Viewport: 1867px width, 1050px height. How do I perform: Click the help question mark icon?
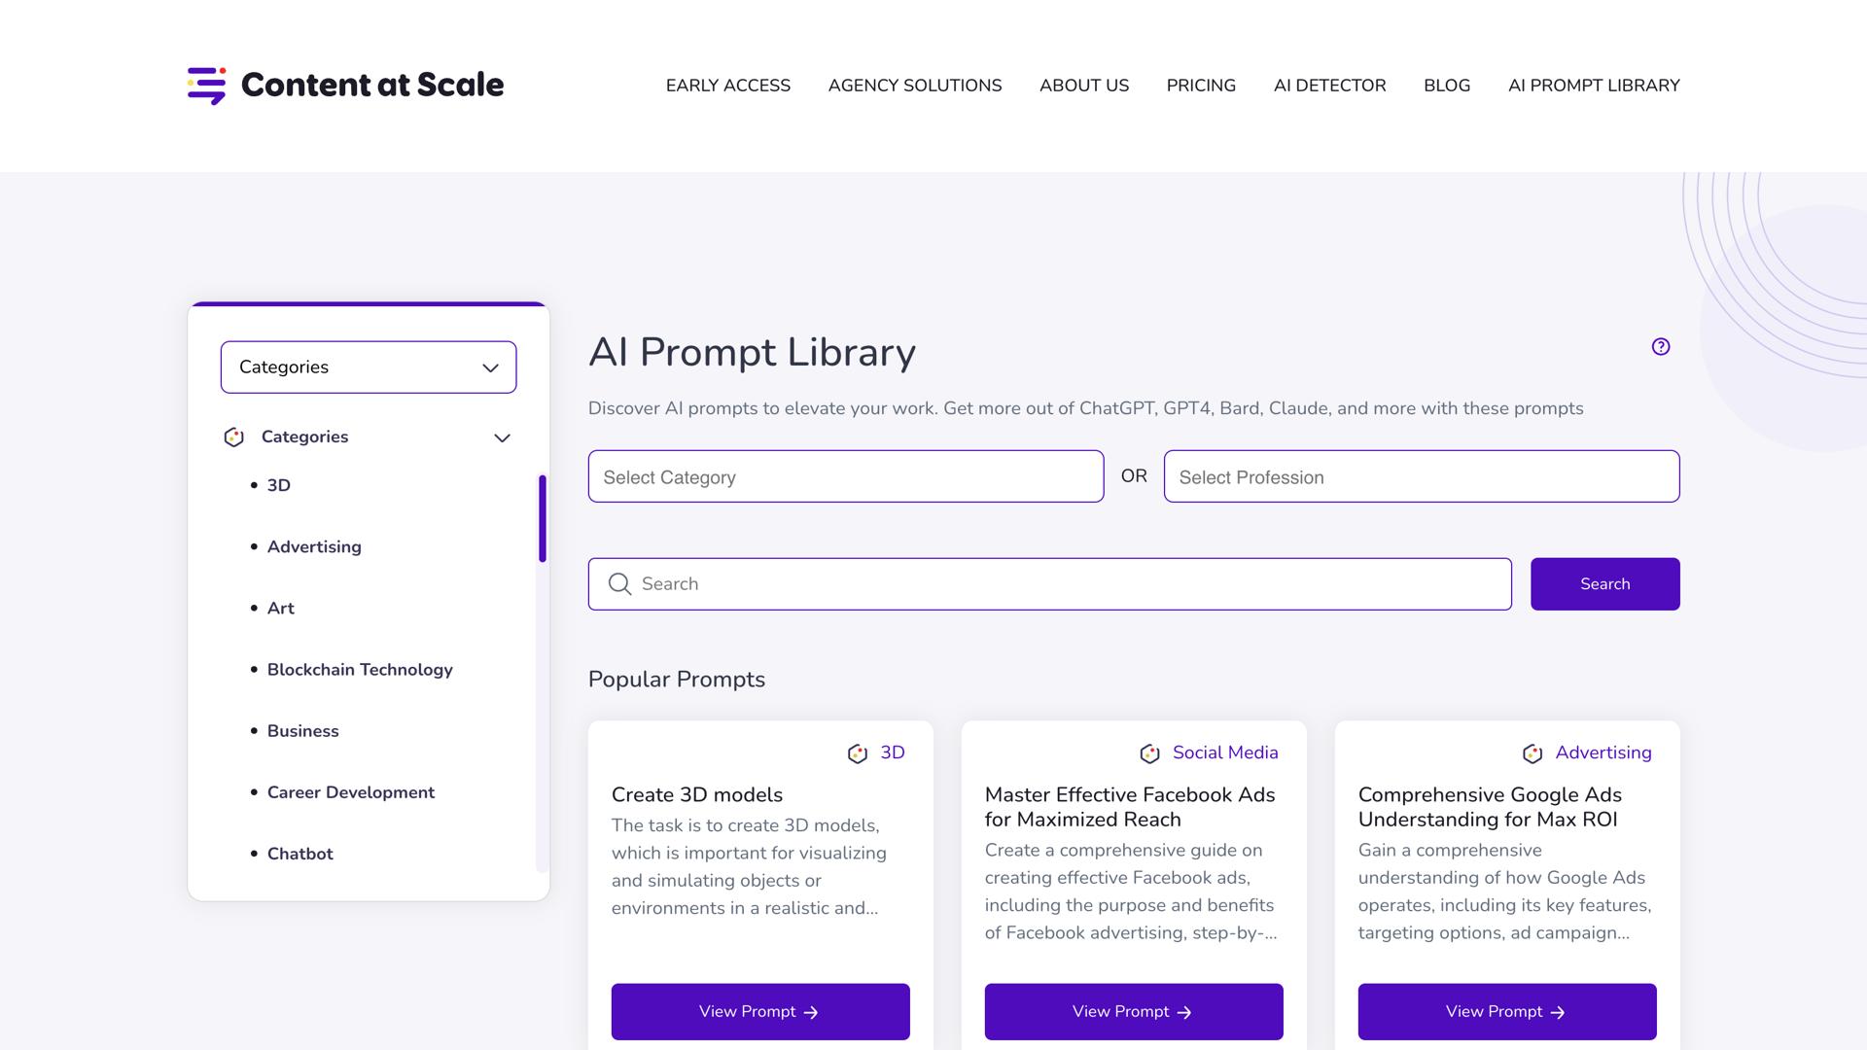click(x=1661, y=347)
